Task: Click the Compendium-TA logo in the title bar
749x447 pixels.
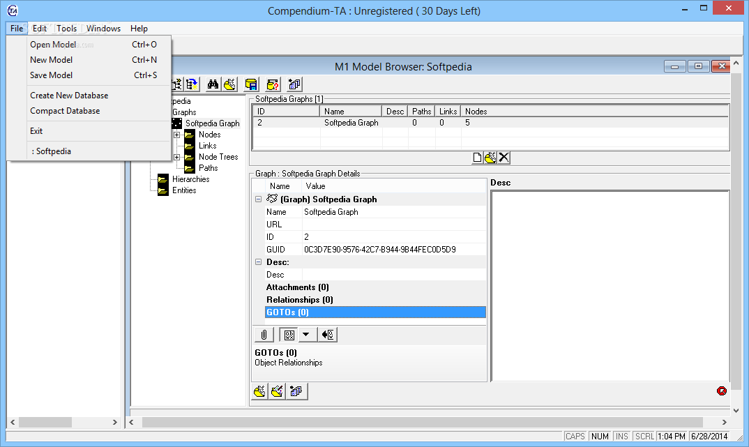Action: pos(13,10)
